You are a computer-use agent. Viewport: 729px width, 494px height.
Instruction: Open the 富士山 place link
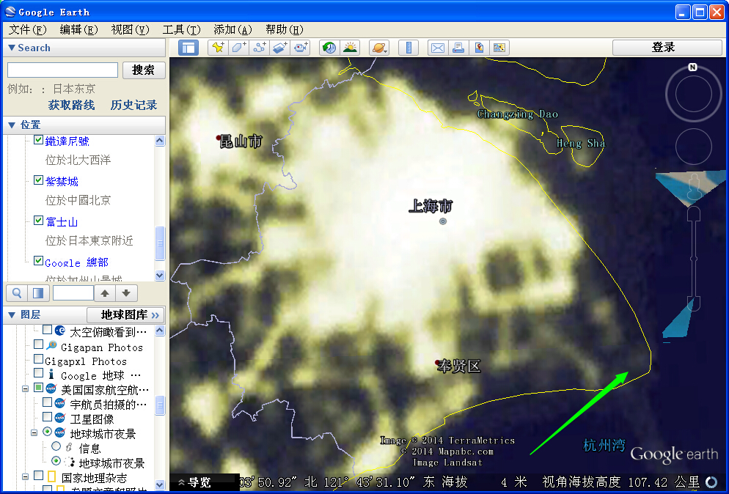click(x=62, y=221)
